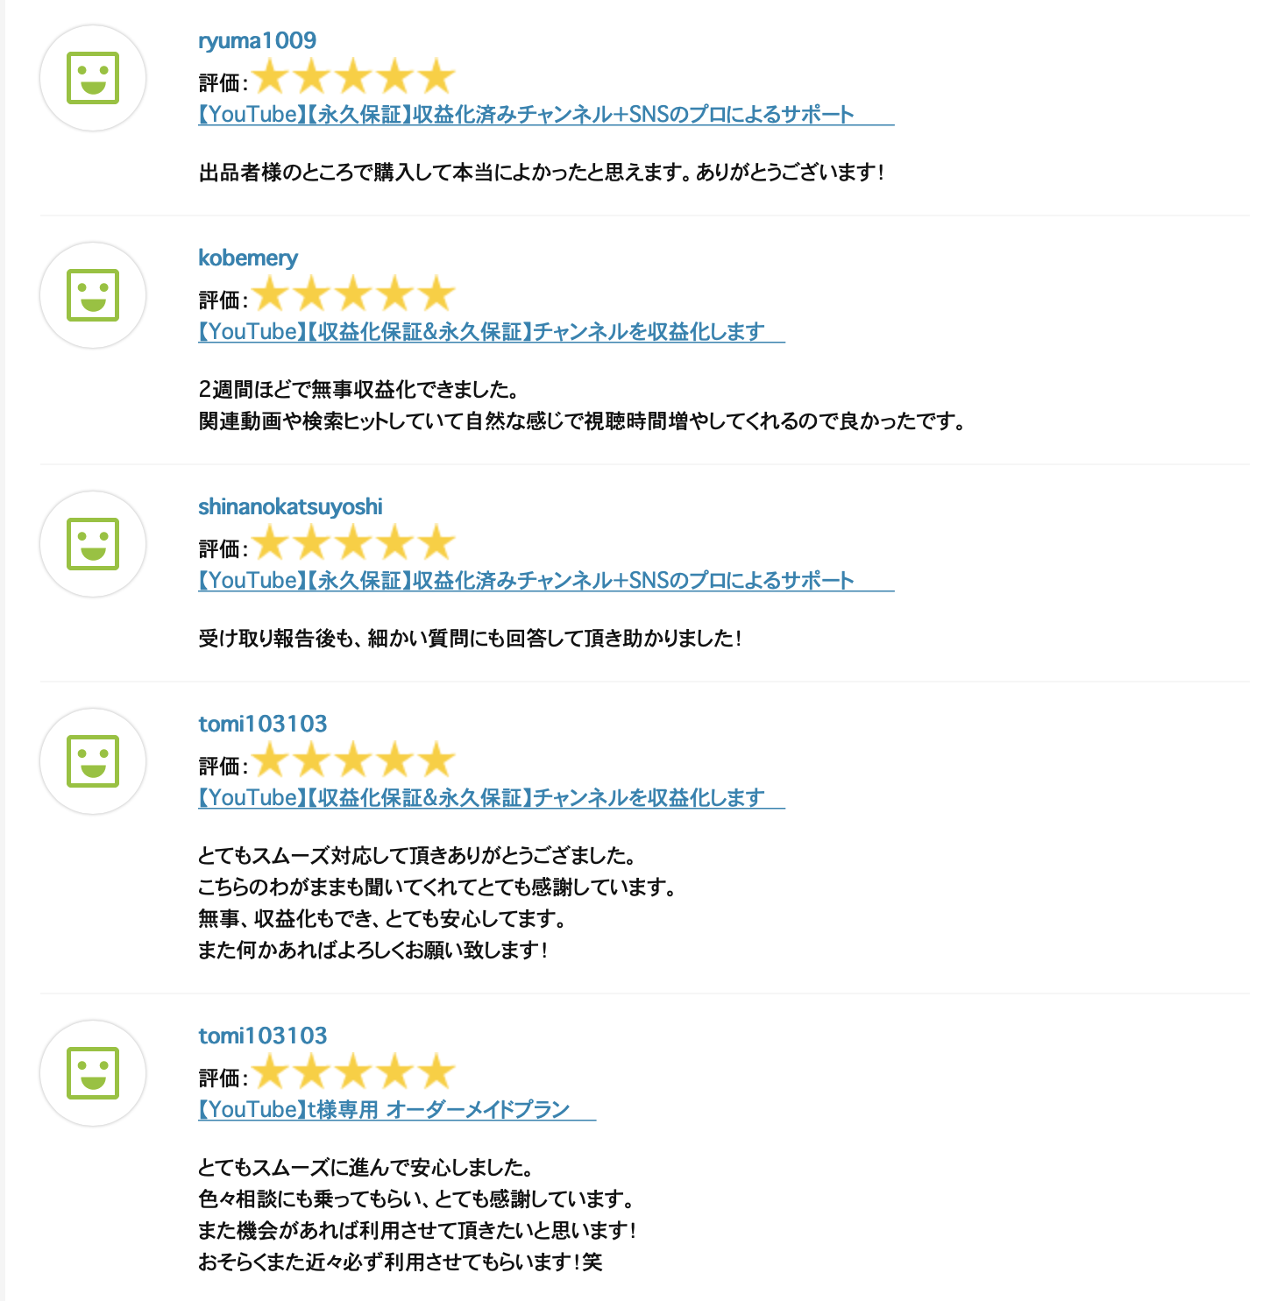The image size is (1284, 1301).
Task: Open the kobemery username link
Action: coord(248,258)
